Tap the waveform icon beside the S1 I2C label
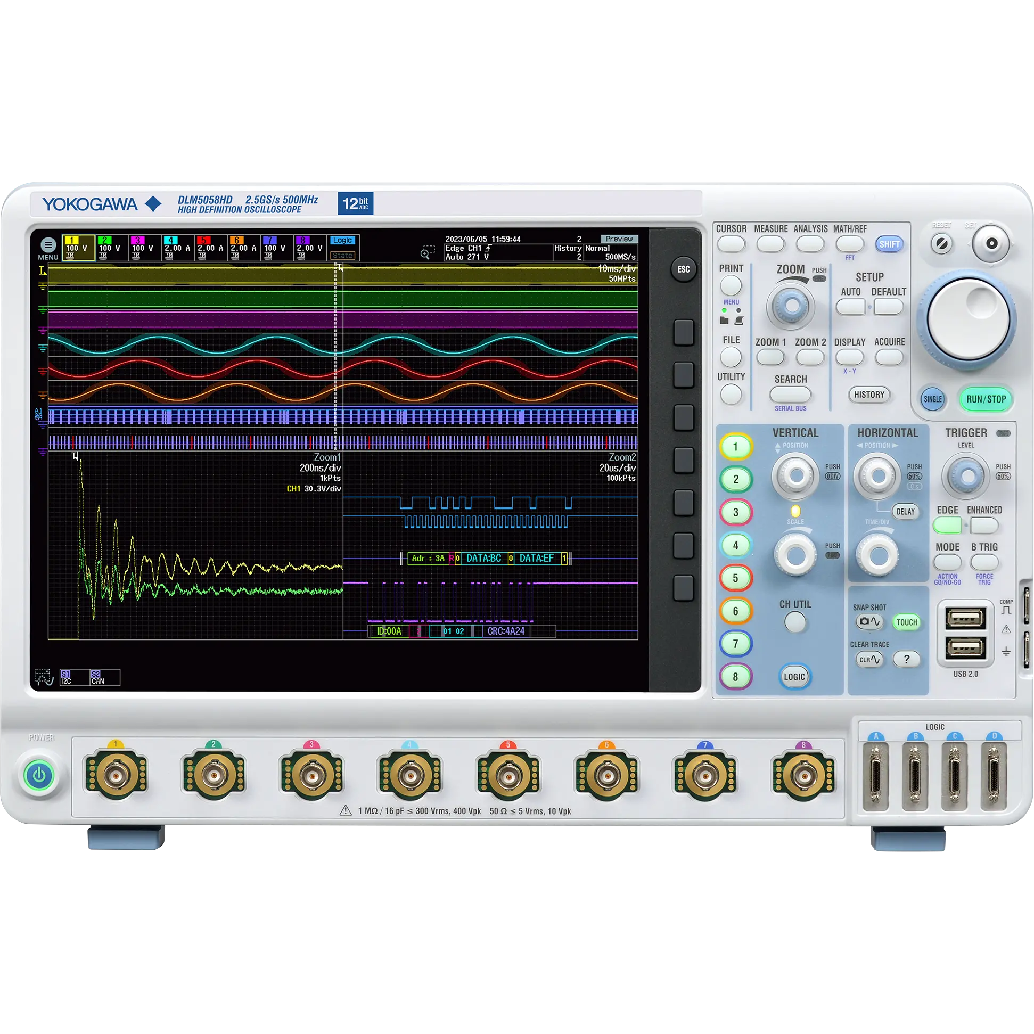The width and height of the screenshot is (1034, 1034). click(44, 677)
